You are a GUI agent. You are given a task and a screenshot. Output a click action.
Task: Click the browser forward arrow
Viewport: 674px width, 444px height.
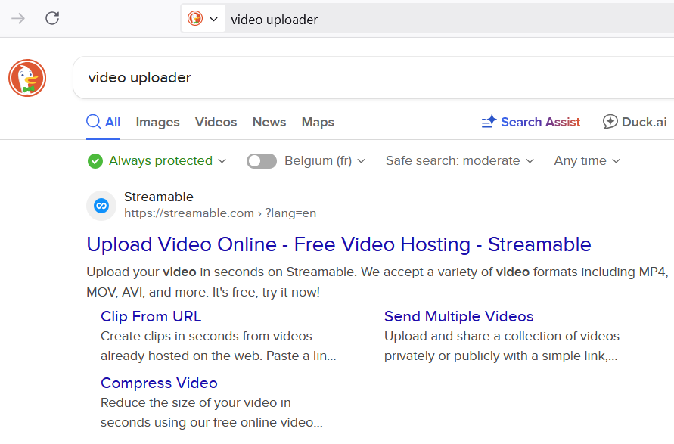pyautogui.click(x=18, y=18)
